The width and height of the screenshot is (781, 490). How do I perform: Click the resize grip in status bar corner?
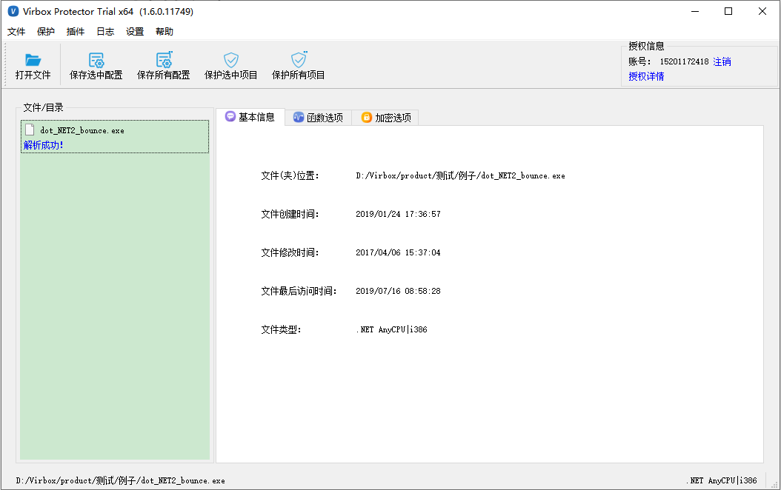click(774, 483)
